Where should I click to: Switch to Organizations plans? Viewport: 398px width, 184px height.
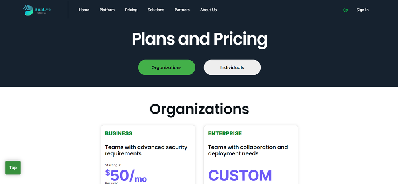tap(166, 67)
